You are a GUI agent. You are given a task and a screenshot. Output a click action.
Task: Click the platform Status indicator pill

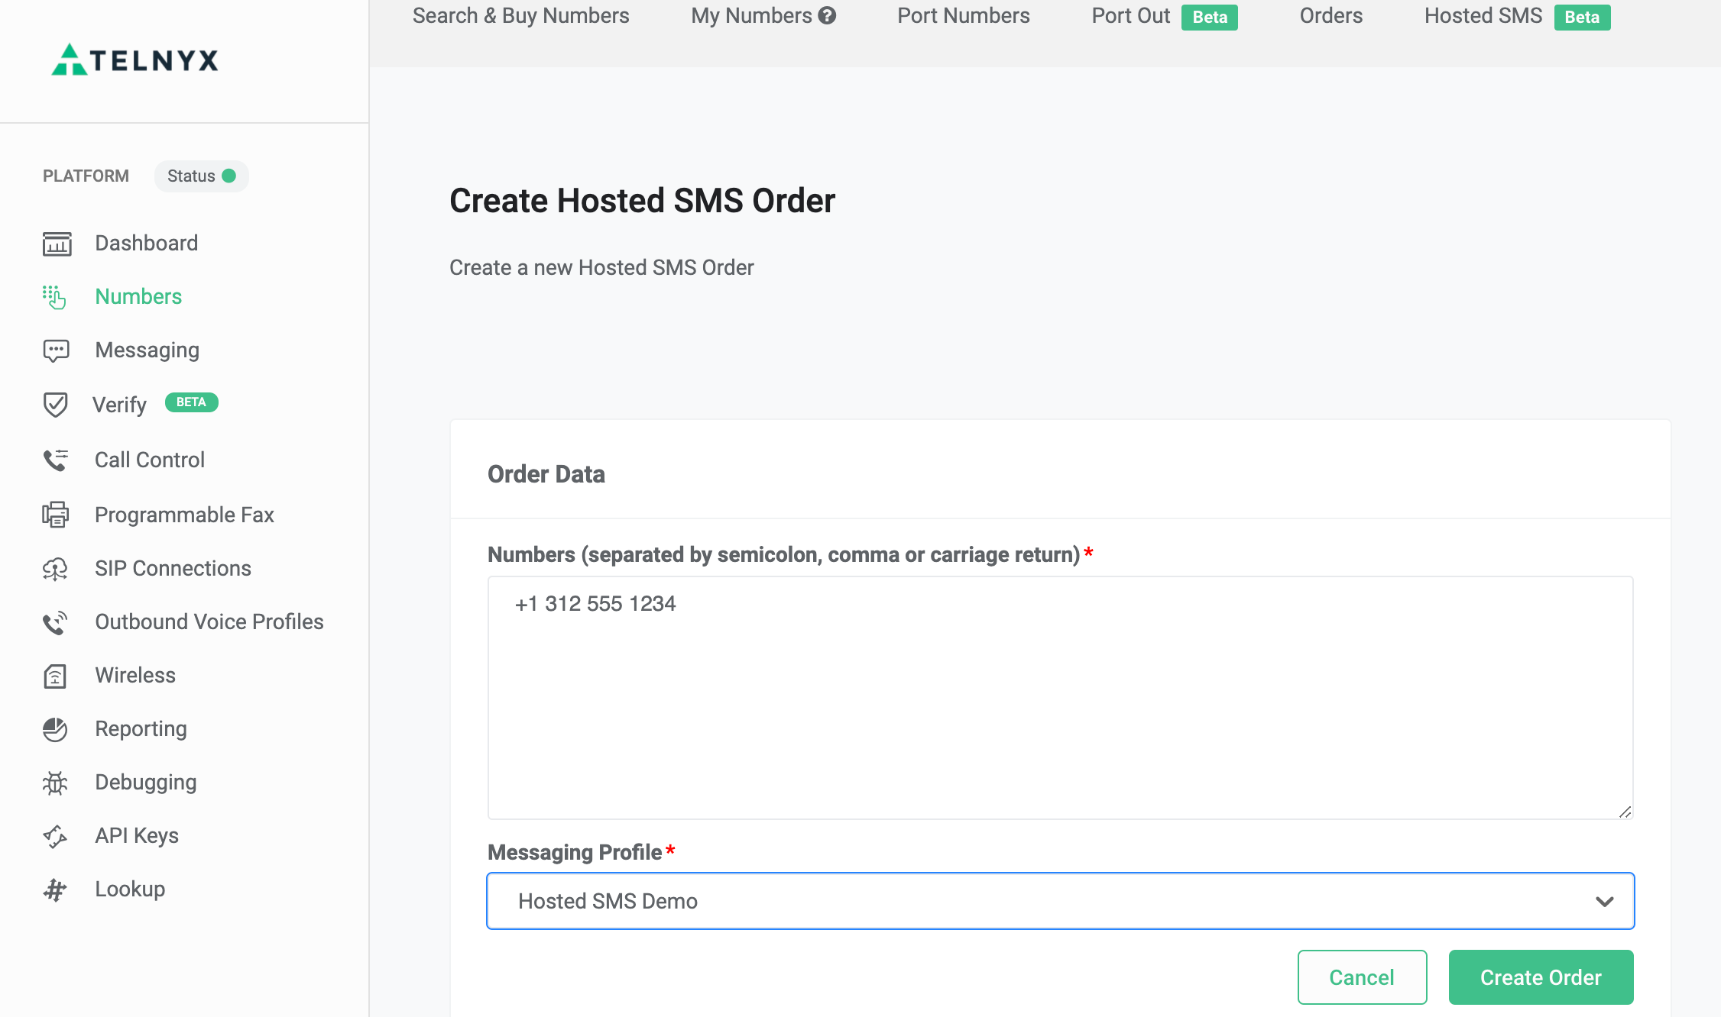click(x=201, y=176)
